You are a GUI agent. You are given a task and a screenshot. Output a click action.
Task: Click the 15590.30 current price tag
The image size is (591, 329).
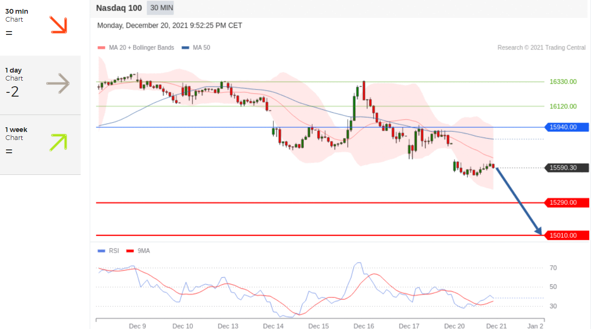coord(566,167)
